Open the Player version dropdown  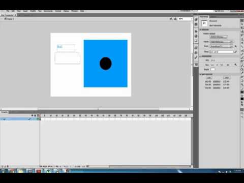[x=222, y=42]
